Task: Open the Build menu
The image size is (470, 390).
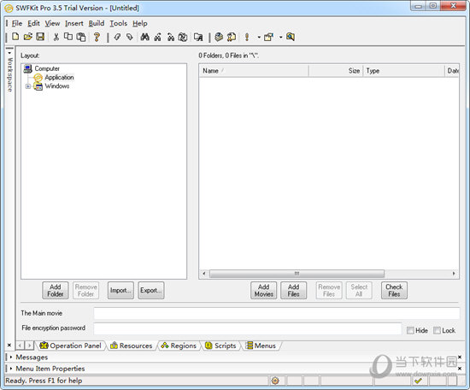Action: coord(97,23)
